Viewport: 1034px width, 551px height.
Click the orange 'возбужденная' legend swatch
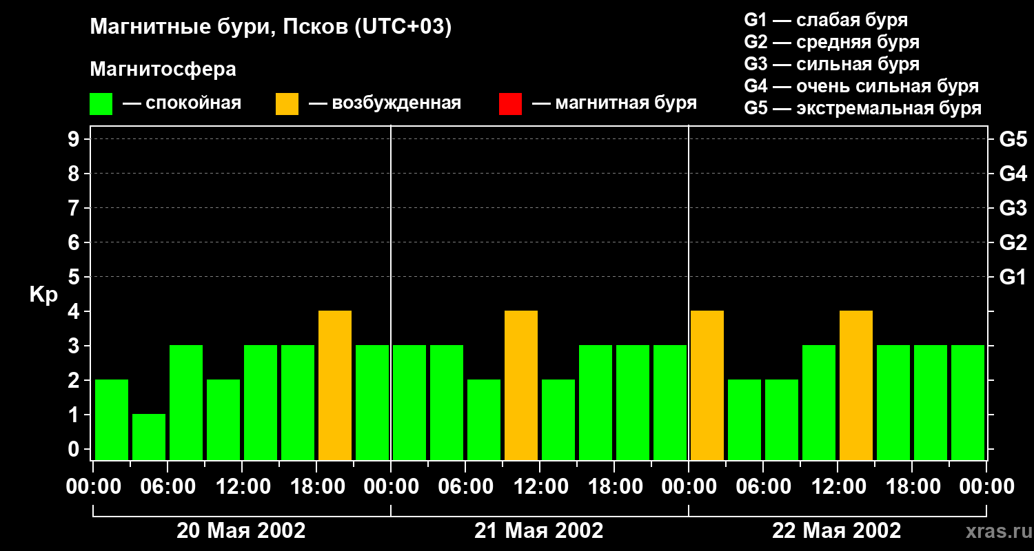[x=287, y=104]
